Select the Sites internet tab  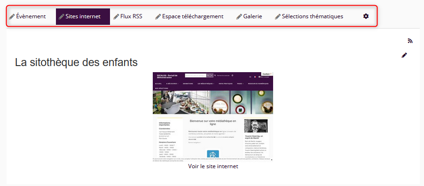(x=83, y=16)
